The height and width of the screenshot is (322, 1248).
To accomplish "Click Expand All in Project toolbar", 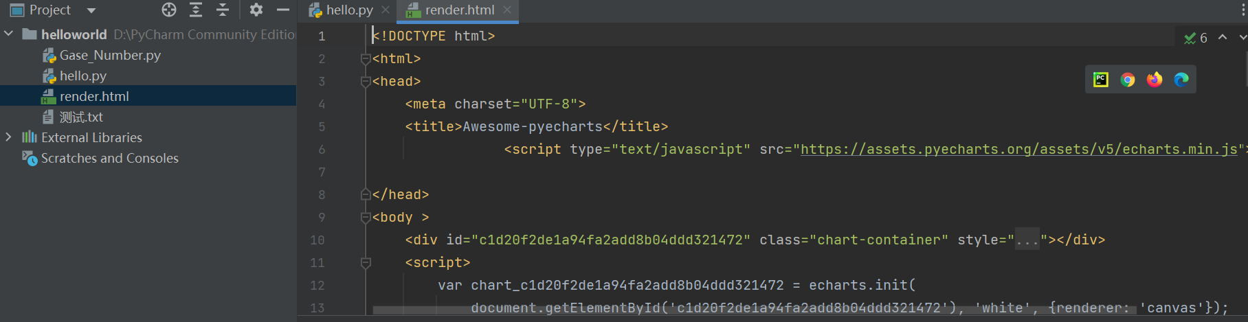I will [x=196, y=10].
